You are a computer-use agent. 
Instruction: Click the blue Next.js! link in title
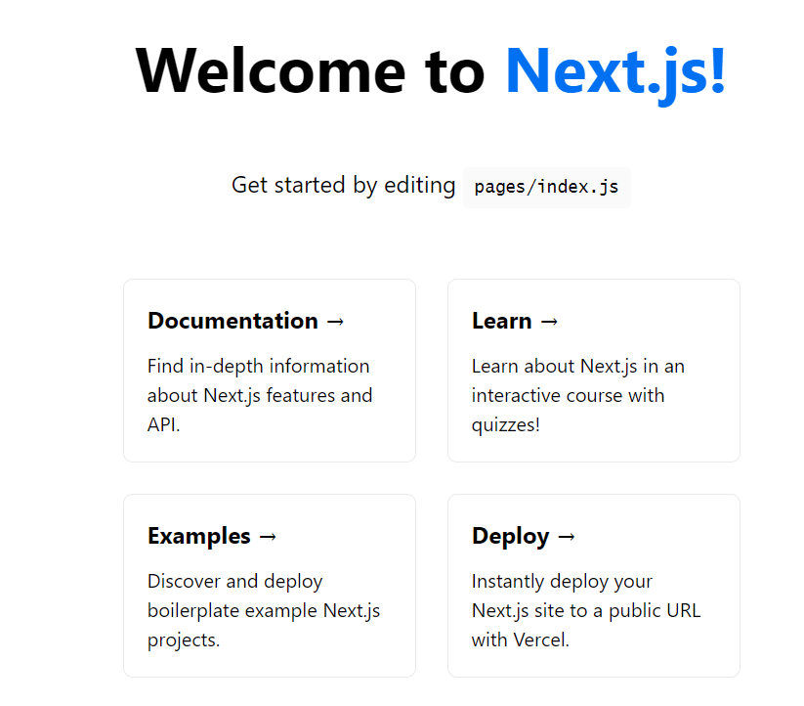(x=615, y=71)
